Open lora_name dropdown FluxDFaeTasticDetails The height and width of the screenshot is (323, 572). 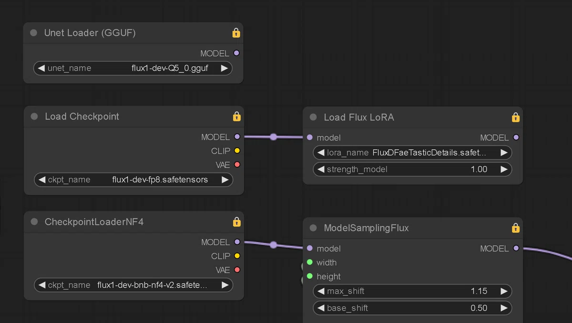click(412, 152)
